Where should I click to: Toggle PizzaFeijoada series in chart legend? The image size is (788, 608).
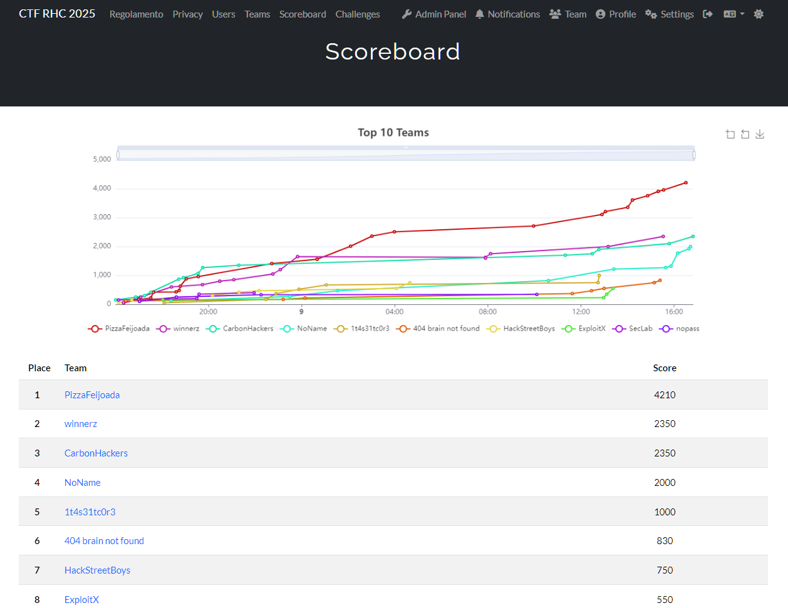119,329
